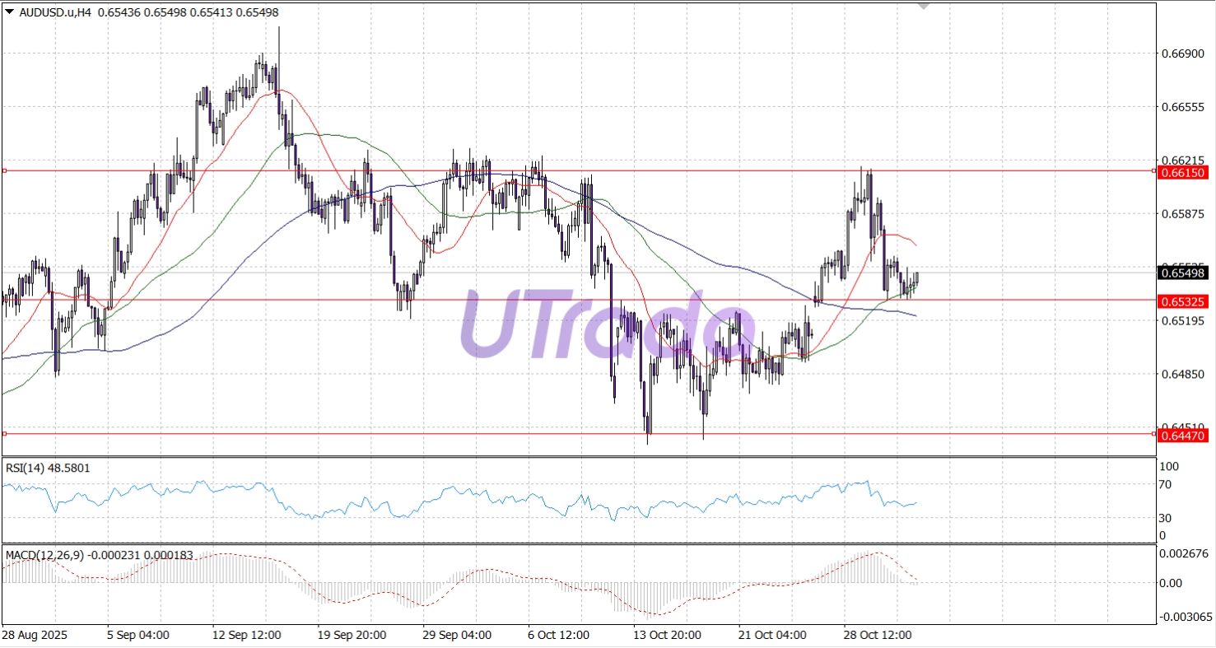Image resolution: width=1216 pixels, height=648 pixels.
Task: Select the red 0.65325 support price tag
Action: coord(1183,301)
